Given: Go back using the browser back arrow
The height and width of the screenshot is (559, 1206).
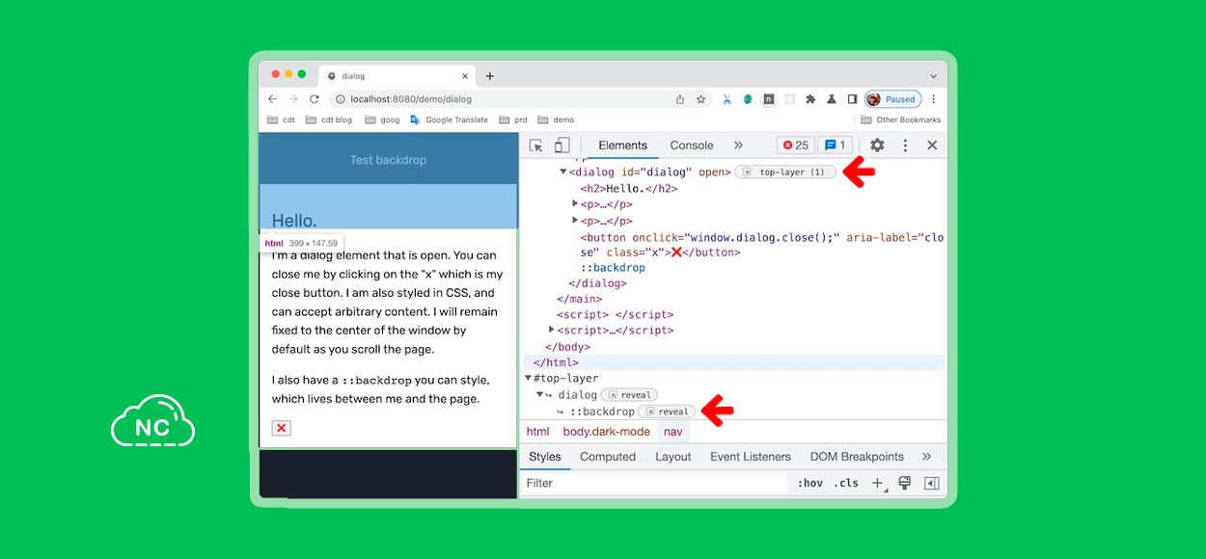Looking at the screenshot, I should coord(272,99).
